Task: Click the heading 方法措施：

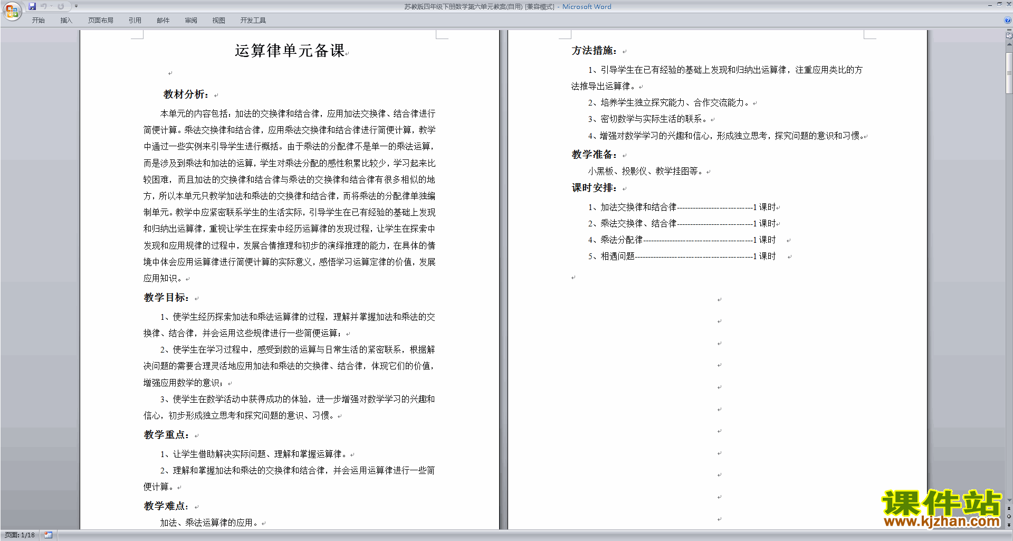Action: [595, 51]
